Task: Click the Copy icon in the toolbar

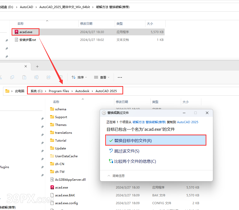Action: click(12, 77)
